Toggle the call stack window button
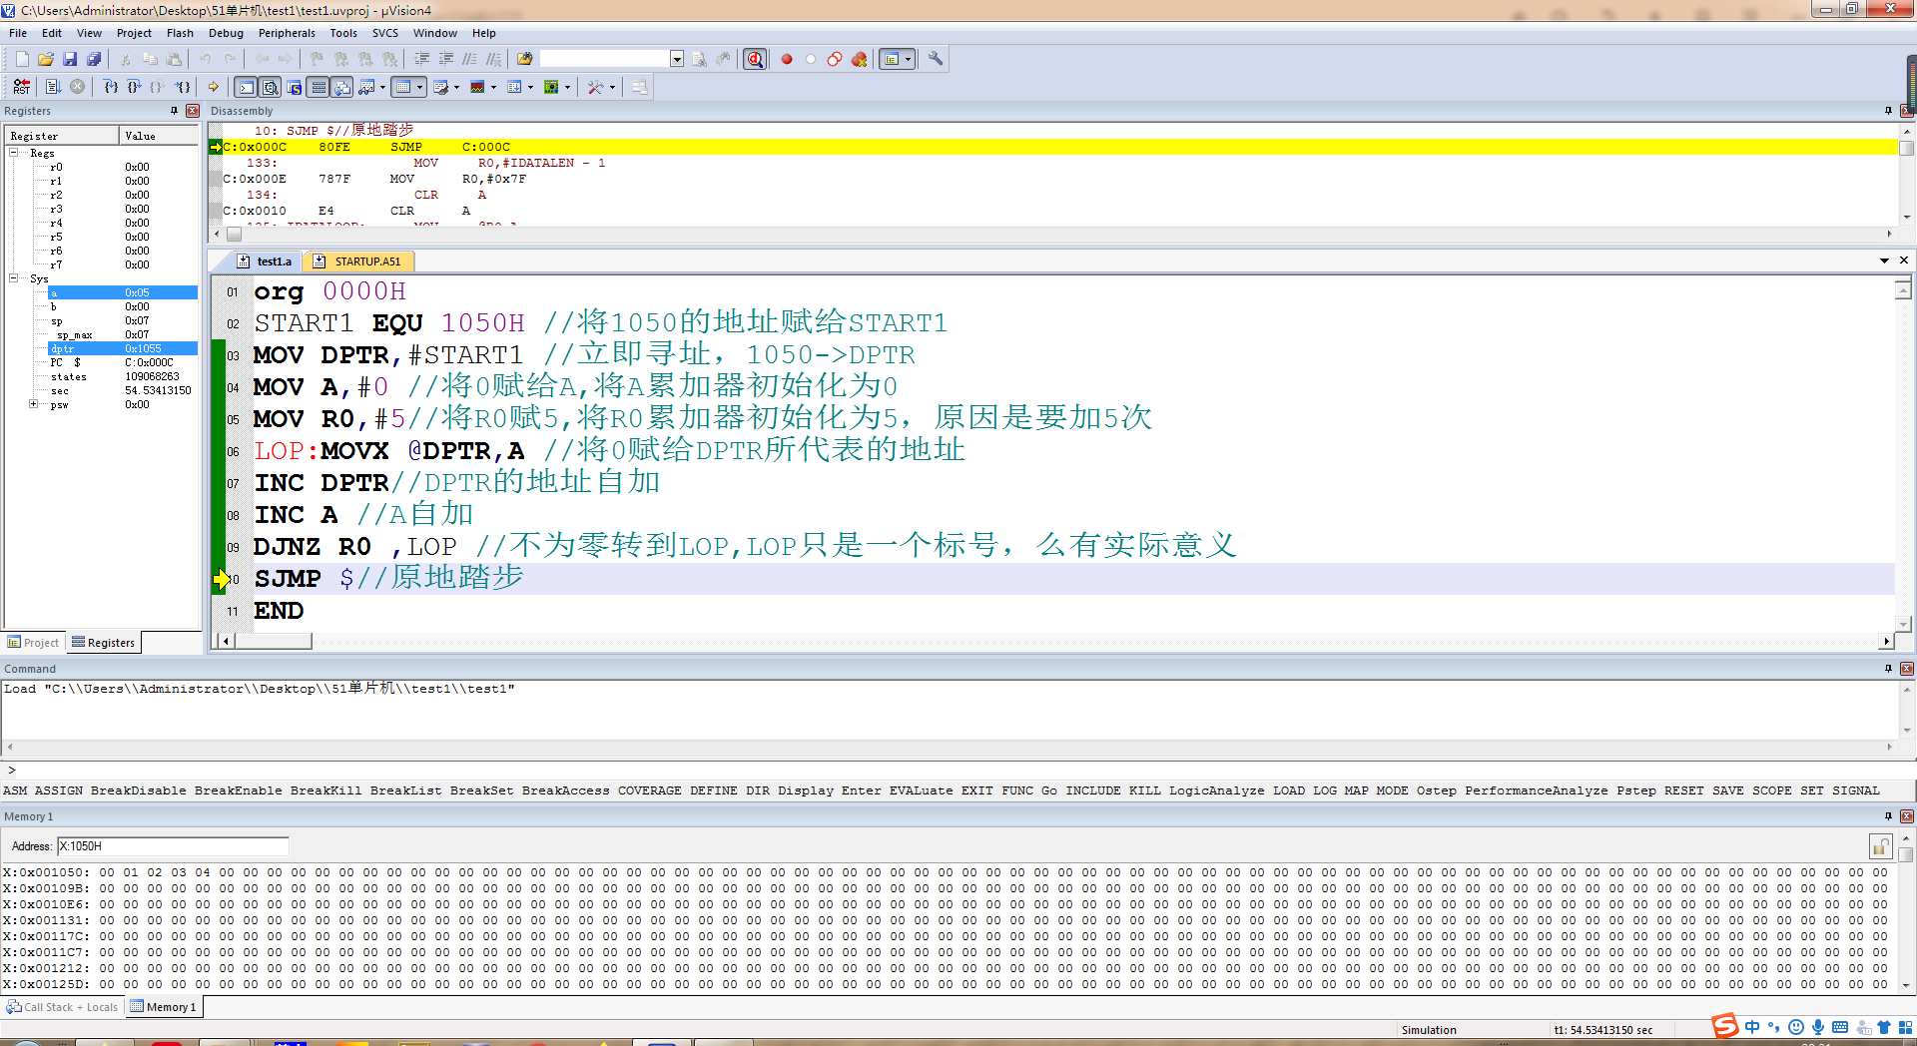1917x1046 pixels. [x=342, y=87]
